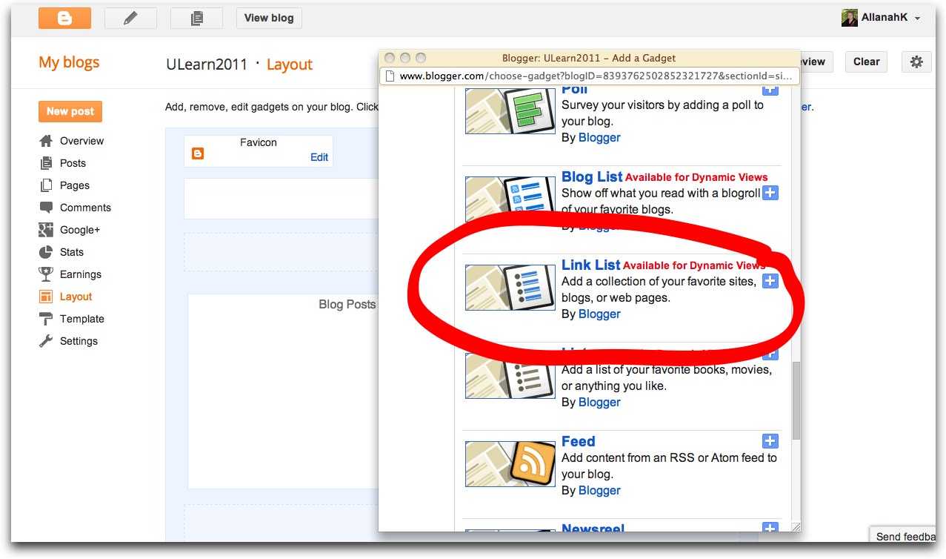Click the gadget window resize grip icon
Viewport: 946px width, 559px height.
pos(796,526)
